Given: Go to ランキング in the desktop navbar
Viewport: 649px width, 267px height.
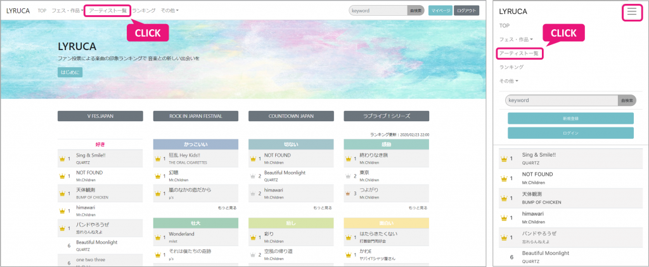Looking at the screenshot, I should click(x=144, y=11).
